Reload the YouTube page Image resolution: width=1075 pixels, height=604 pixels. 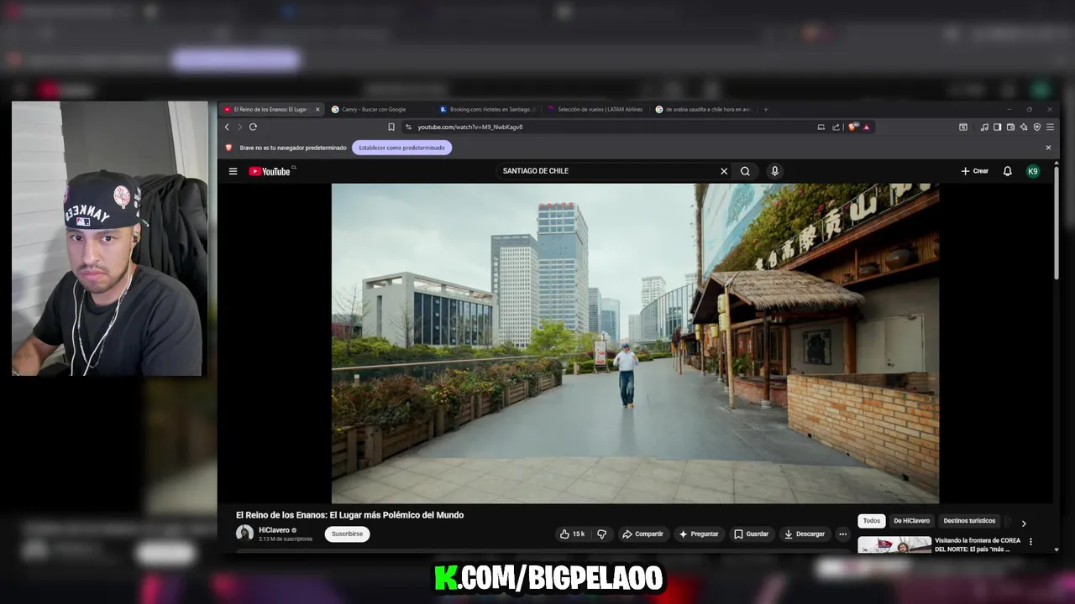coord(253,127)
